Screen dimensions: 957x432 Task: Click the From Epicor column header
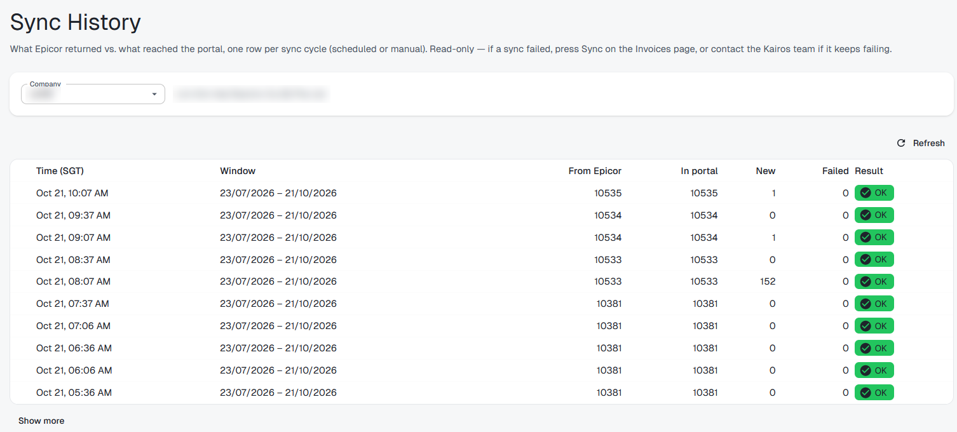tap(595, 171)
